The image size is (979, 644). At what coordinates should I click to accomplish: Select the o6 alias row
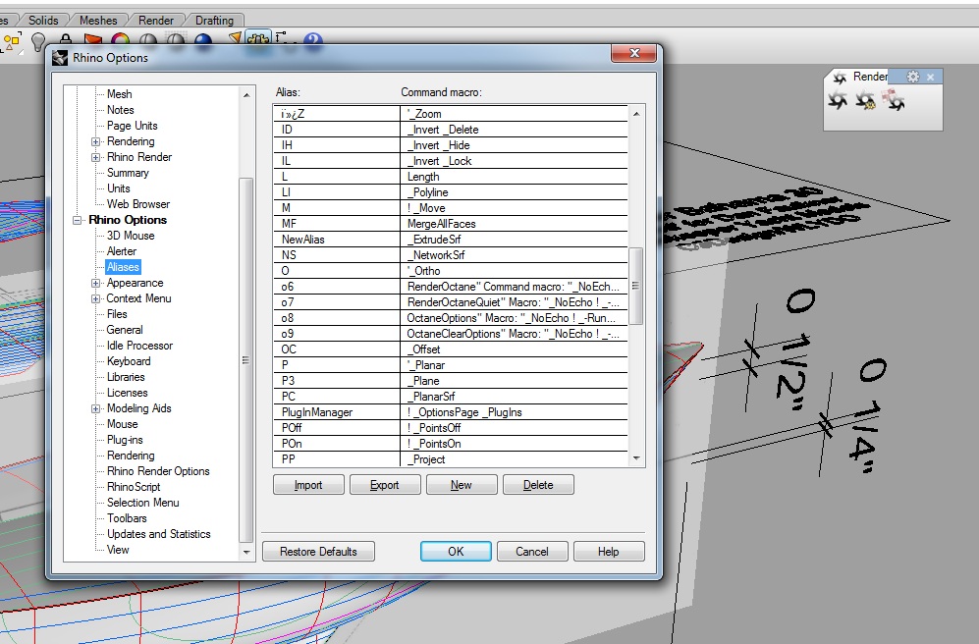[451, 287]
